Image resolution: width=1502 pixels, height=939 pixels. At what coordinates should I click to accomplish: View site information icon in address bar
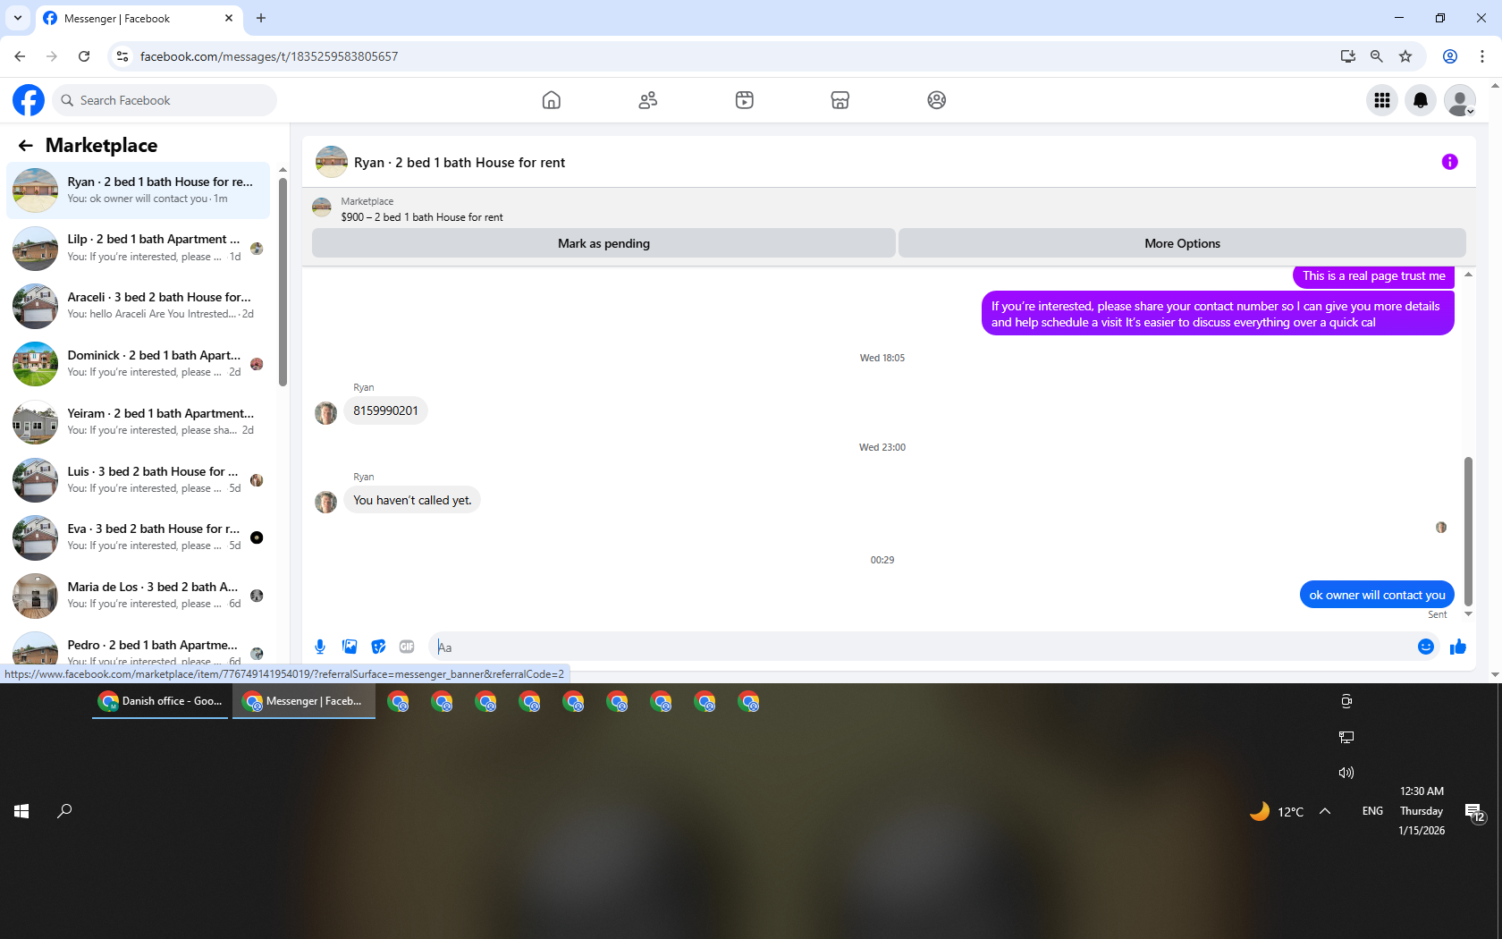(122, 56)
